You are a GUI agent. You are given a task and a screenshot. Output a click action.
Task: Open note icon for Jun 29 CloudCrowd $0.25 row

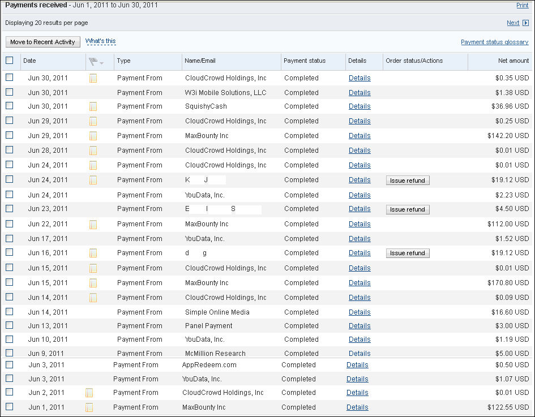tap(93, 121)
